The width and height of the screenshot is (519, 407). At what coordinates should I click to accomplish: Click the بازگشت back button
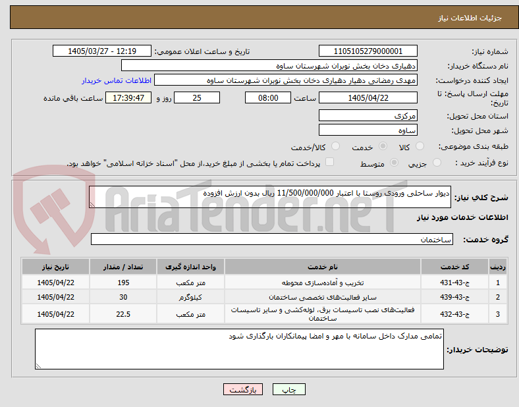pos(243,389)
